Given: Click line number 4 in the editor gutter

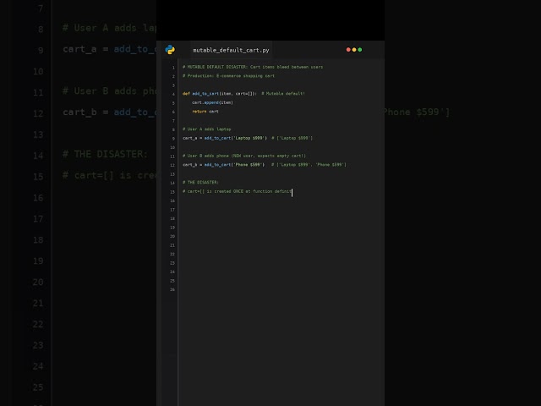Looking at the screenshot, I should pyautogui.click(x=173, y=94).
